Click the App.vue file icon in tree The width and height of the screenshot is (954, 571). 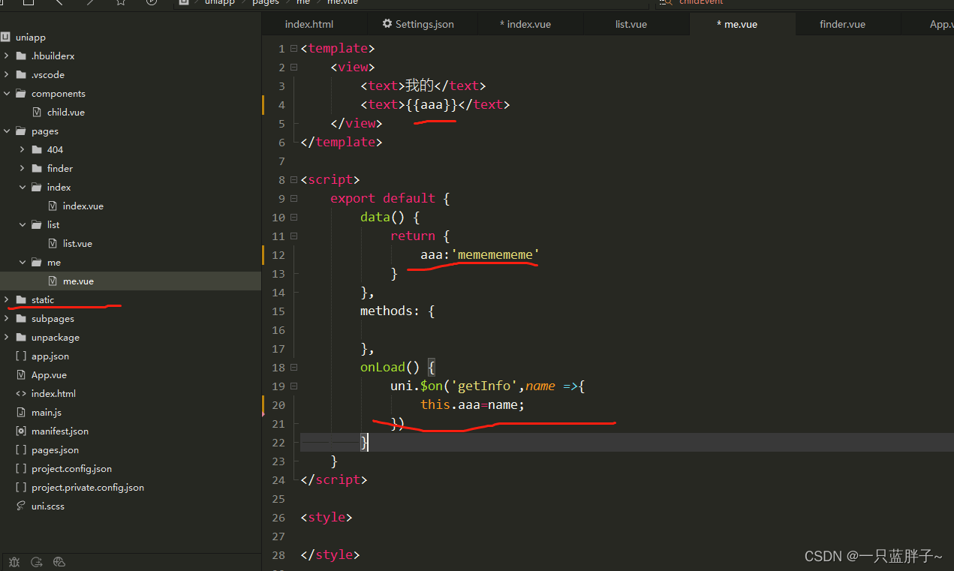point(21,375)
